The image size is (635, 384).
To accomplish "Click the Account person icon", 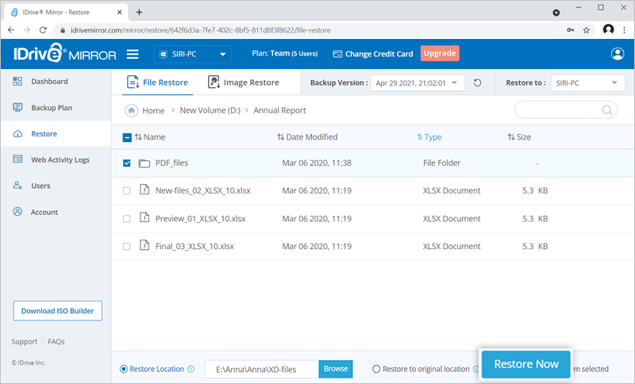I will click(17, 212).
